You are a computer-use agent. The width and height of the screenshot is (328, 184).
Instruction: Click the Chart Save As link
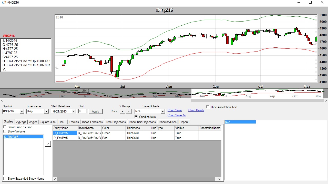[177, 115]
